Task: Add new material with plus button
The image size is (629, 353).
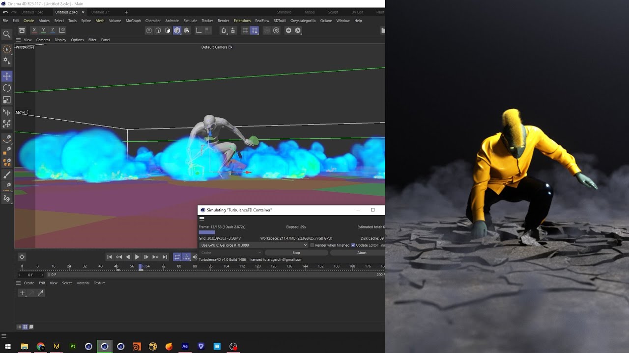Action: [22, 293]
